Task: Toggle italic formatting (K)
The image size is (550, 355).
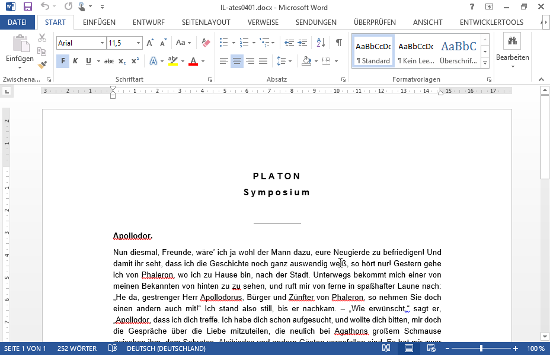Action: pyautogui.click(x=75, y=62)
